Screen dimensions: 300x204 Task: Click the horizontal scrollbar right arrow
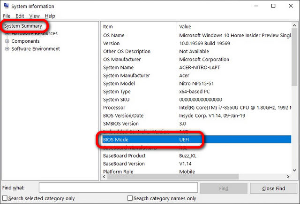[288, 177]
